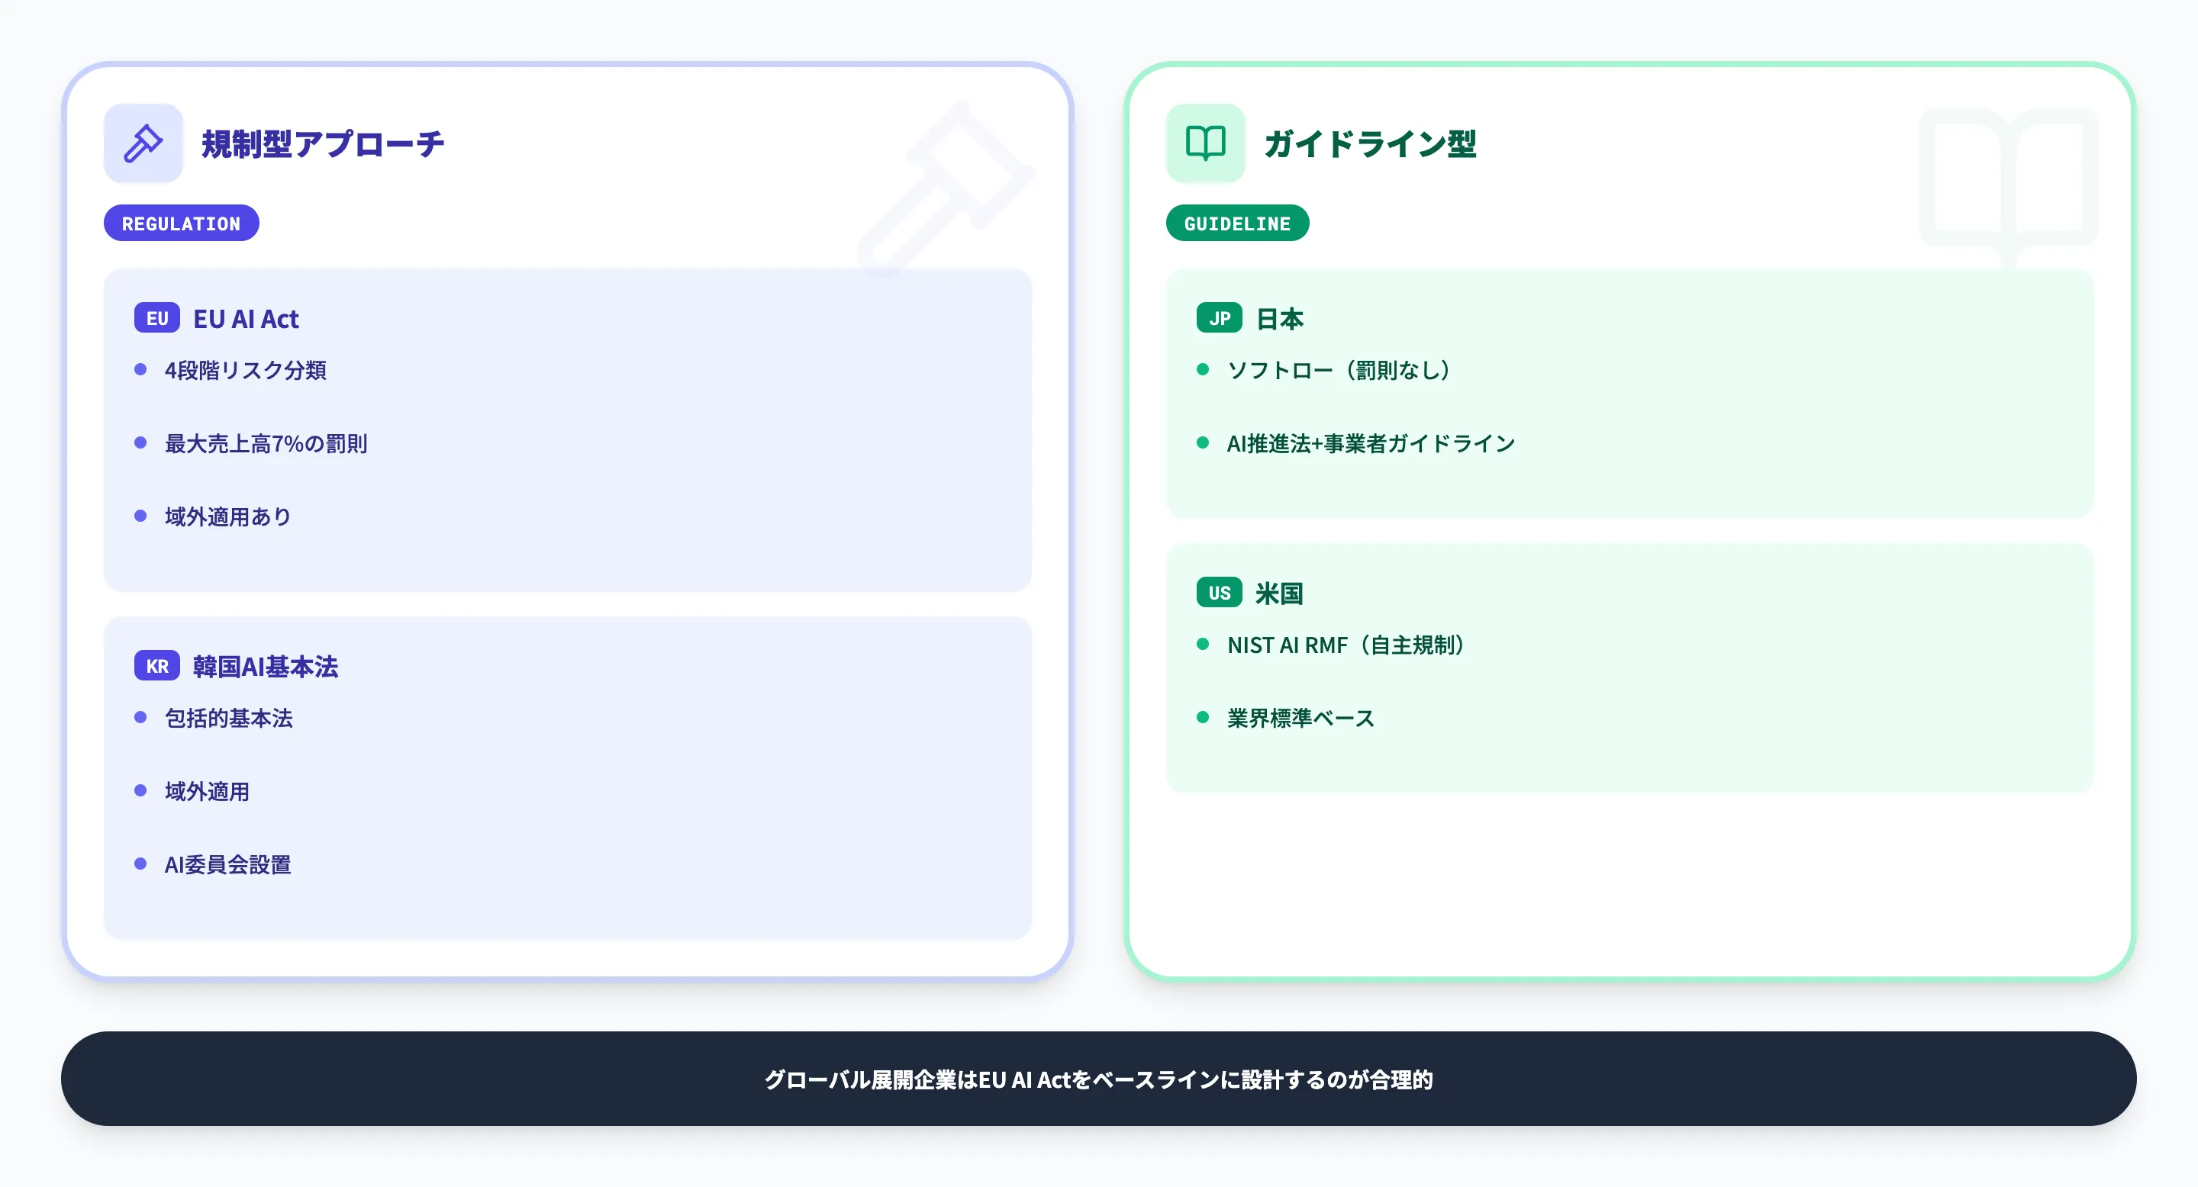2198x1187 pixels.
Task: Click the AI委員会設置 bullet item
Action: pos(227,864)
